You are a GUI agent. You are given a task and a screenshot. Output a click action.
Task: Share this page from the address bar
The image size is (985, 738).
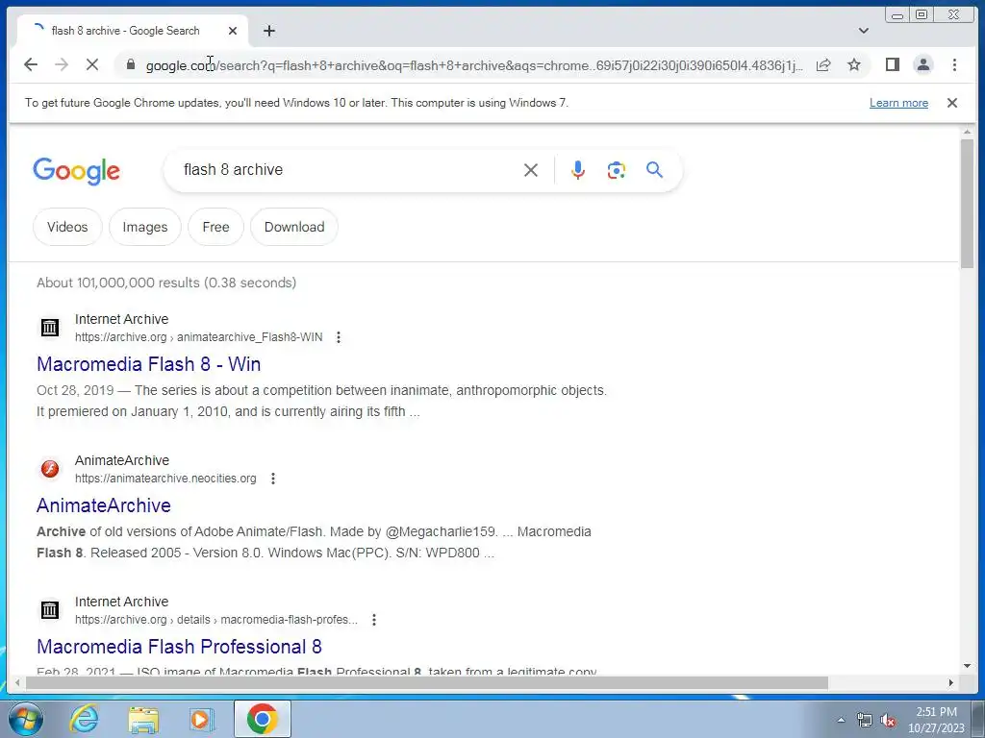point(823,64)
